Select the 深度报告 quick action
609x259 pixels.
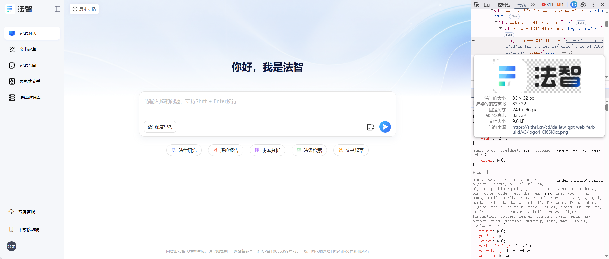226,150
